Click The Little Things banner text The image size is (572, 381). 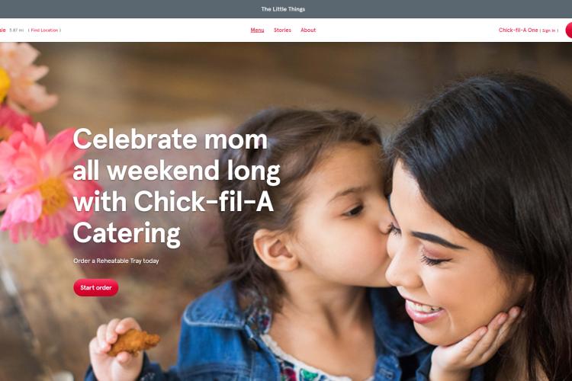[x=283, y=9]
